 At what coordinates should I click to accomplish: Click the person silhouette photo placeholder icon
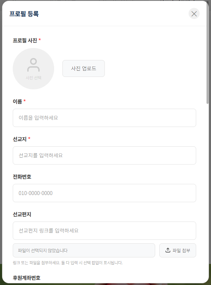33,65
